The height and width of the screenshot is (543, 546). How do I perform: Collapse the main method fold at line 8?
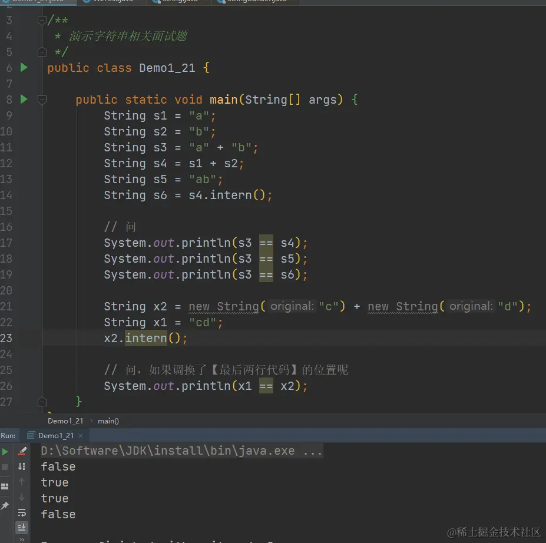pos(42,100)
